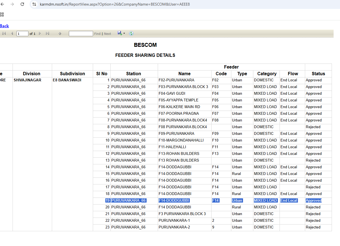
Task: Click the End Local flow in row 12
Action: (289, 154)
